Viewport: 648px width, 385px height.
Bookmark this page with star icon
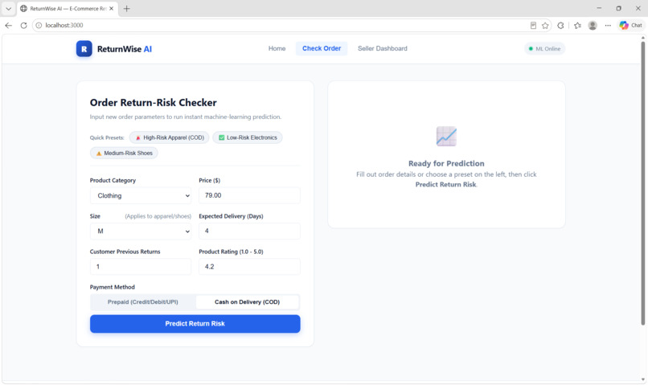click(x=545, y=25)
